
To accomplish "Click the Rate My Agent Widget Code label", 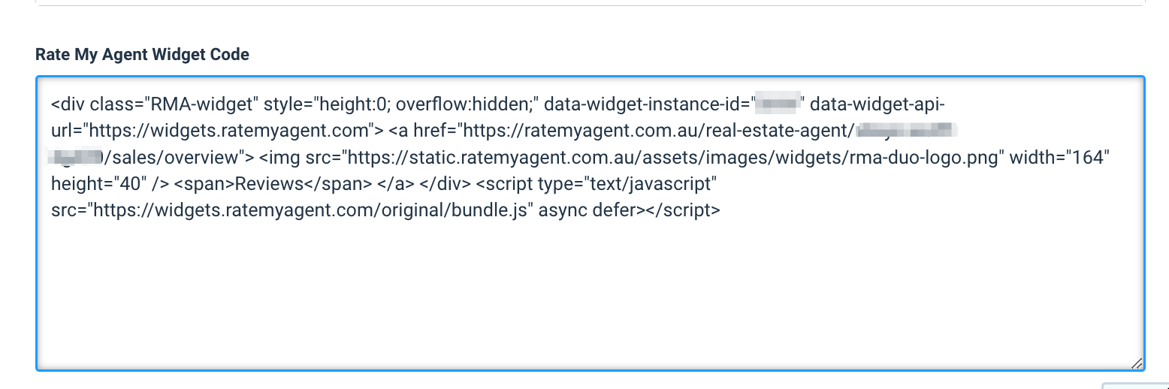I will [142, 55].
